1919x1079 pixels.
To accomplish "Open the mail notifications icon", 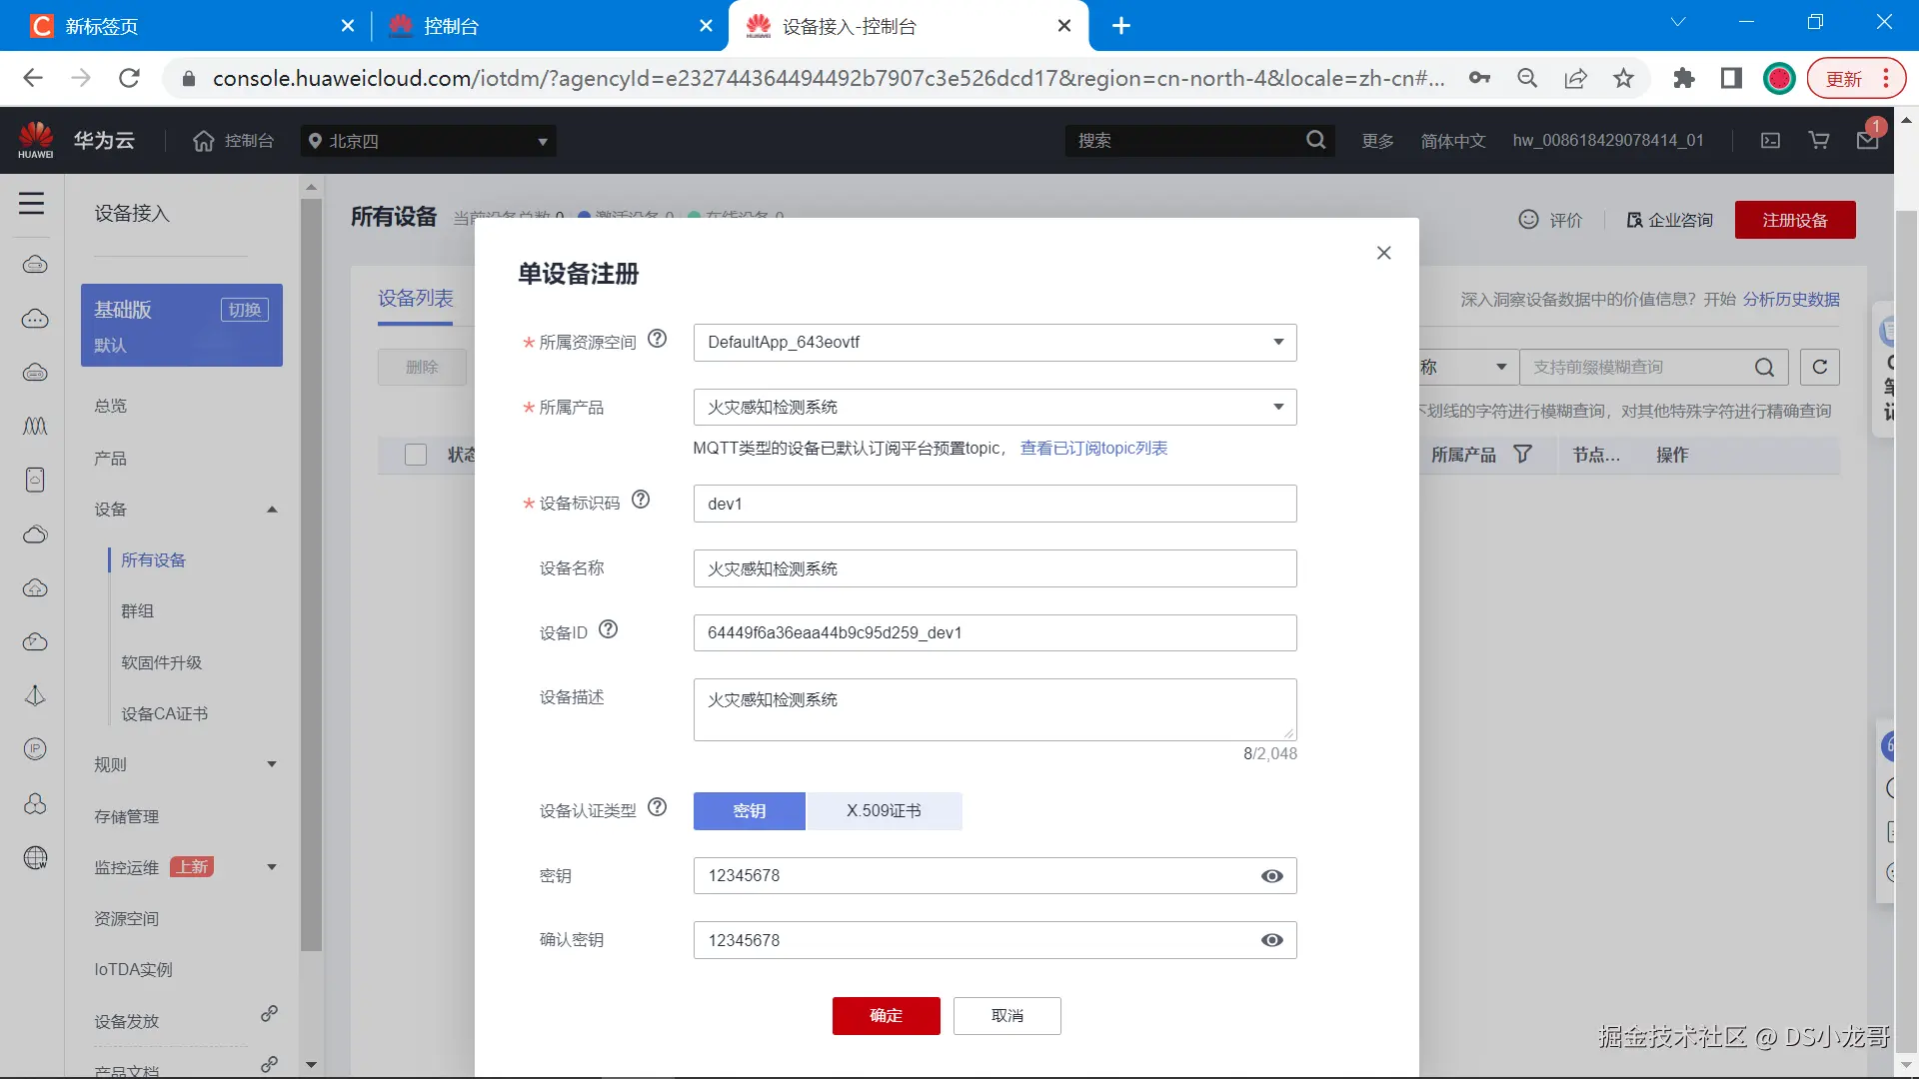I will coord(1867,141).
